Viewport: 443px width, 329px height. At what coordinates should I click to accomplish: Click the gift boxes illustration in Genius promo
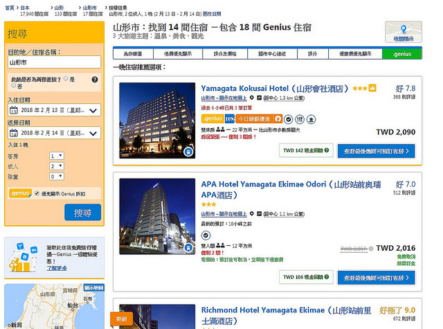point(23,258)
